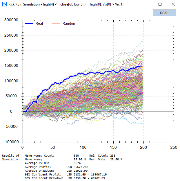Viewport: 180px width, 181px height.
Task: Select the Random legend label
Action: pos(69,24)
